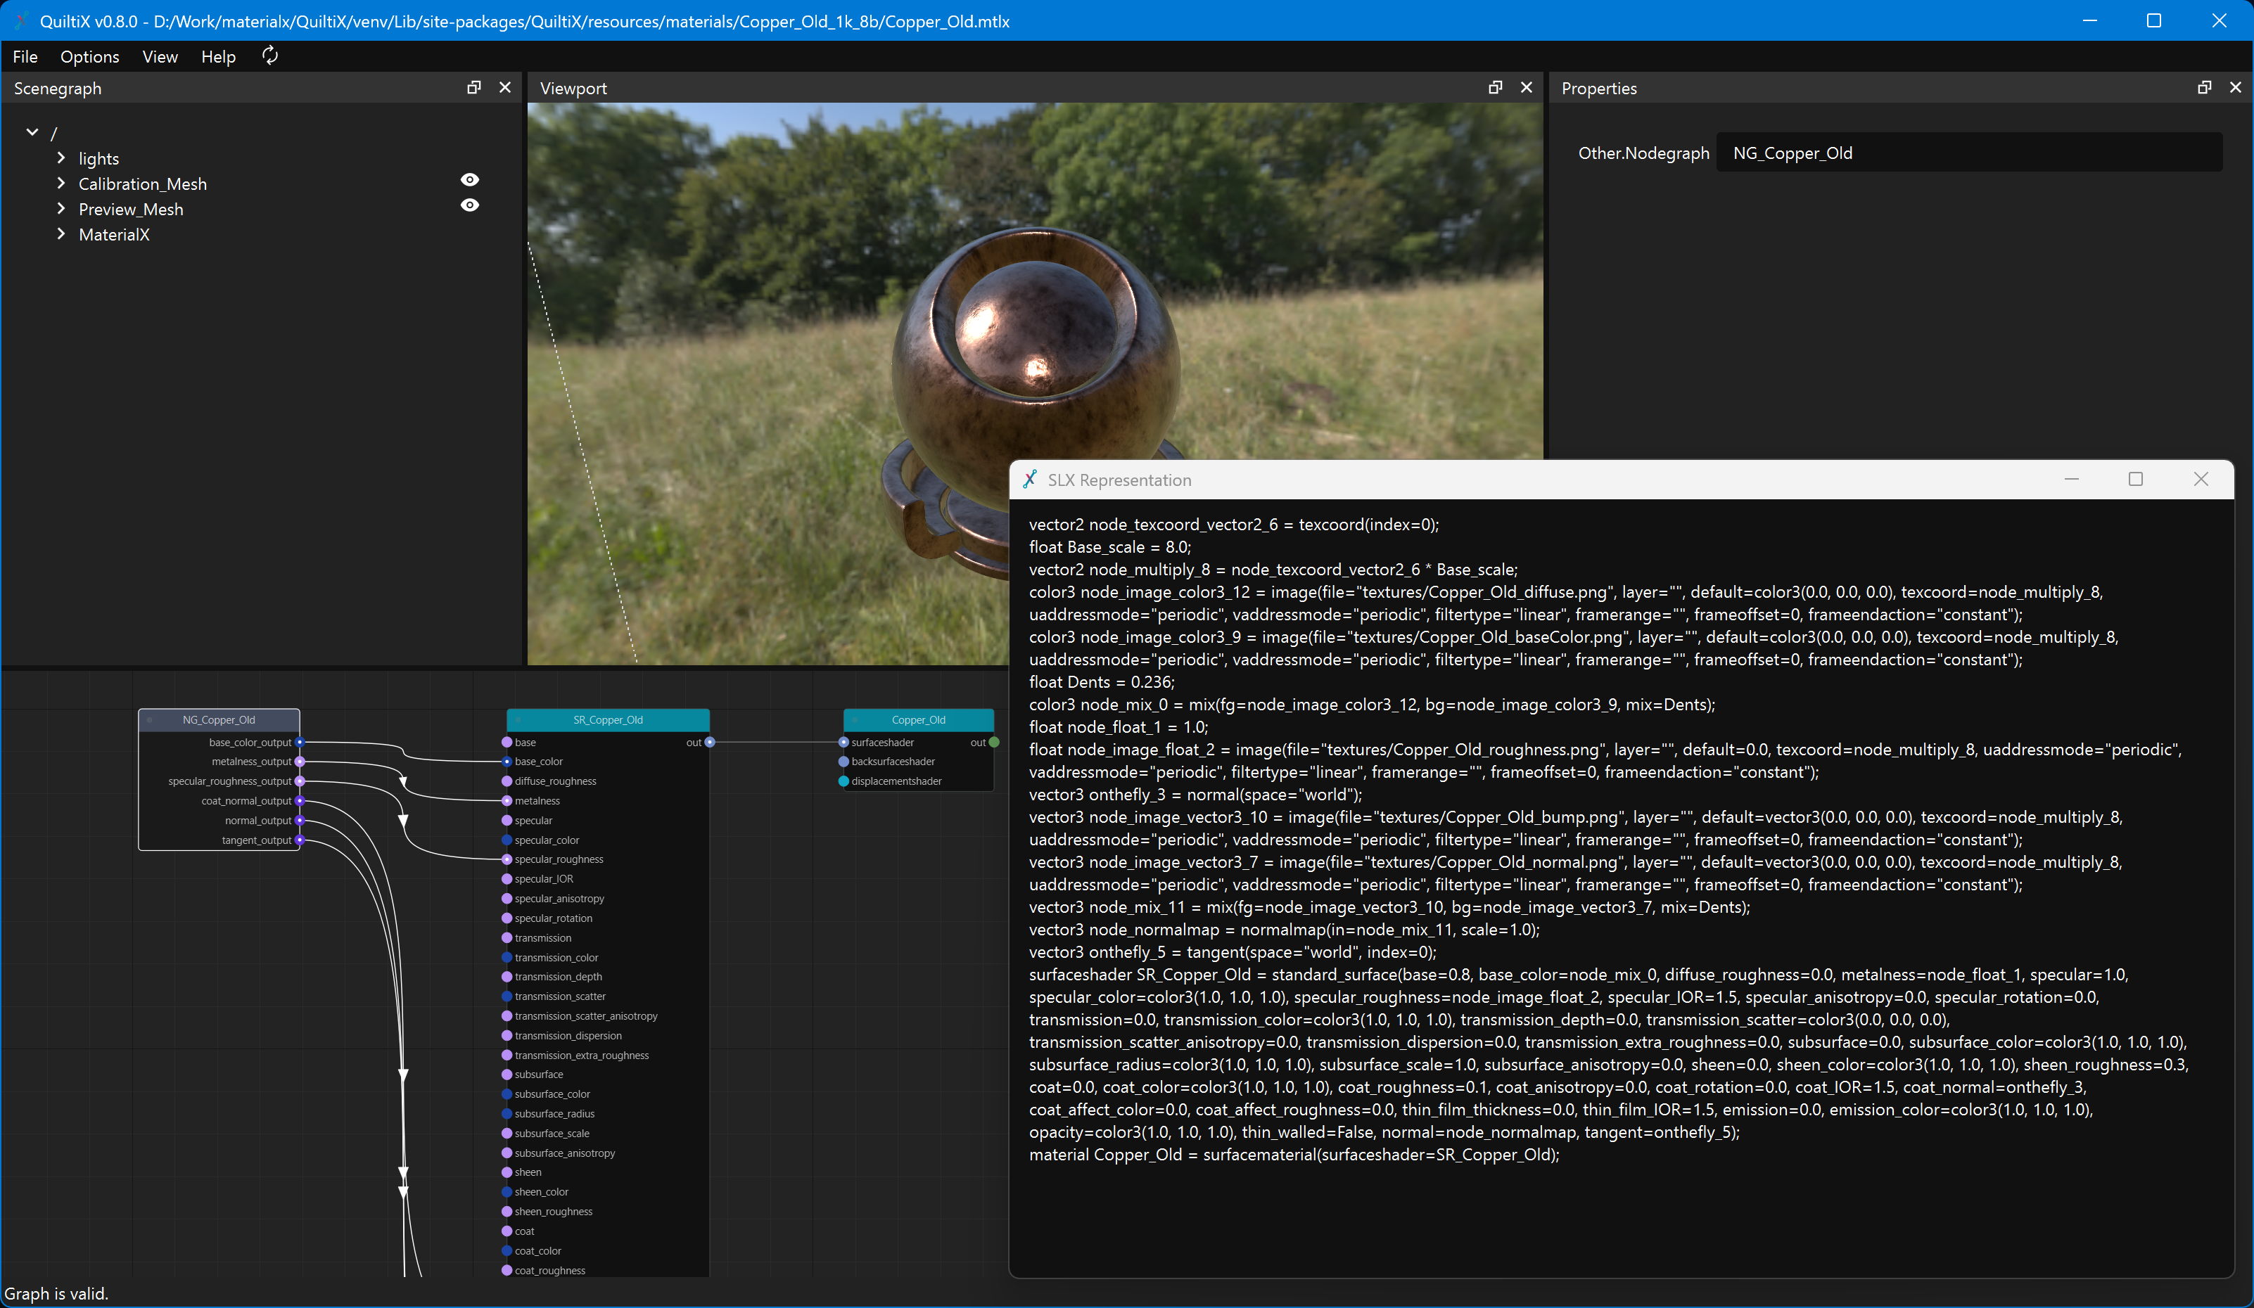The height and width of the screenshot is (1308, 2254).
Task: Click backsurfaceshader input port
Action: tap(843, 762)
